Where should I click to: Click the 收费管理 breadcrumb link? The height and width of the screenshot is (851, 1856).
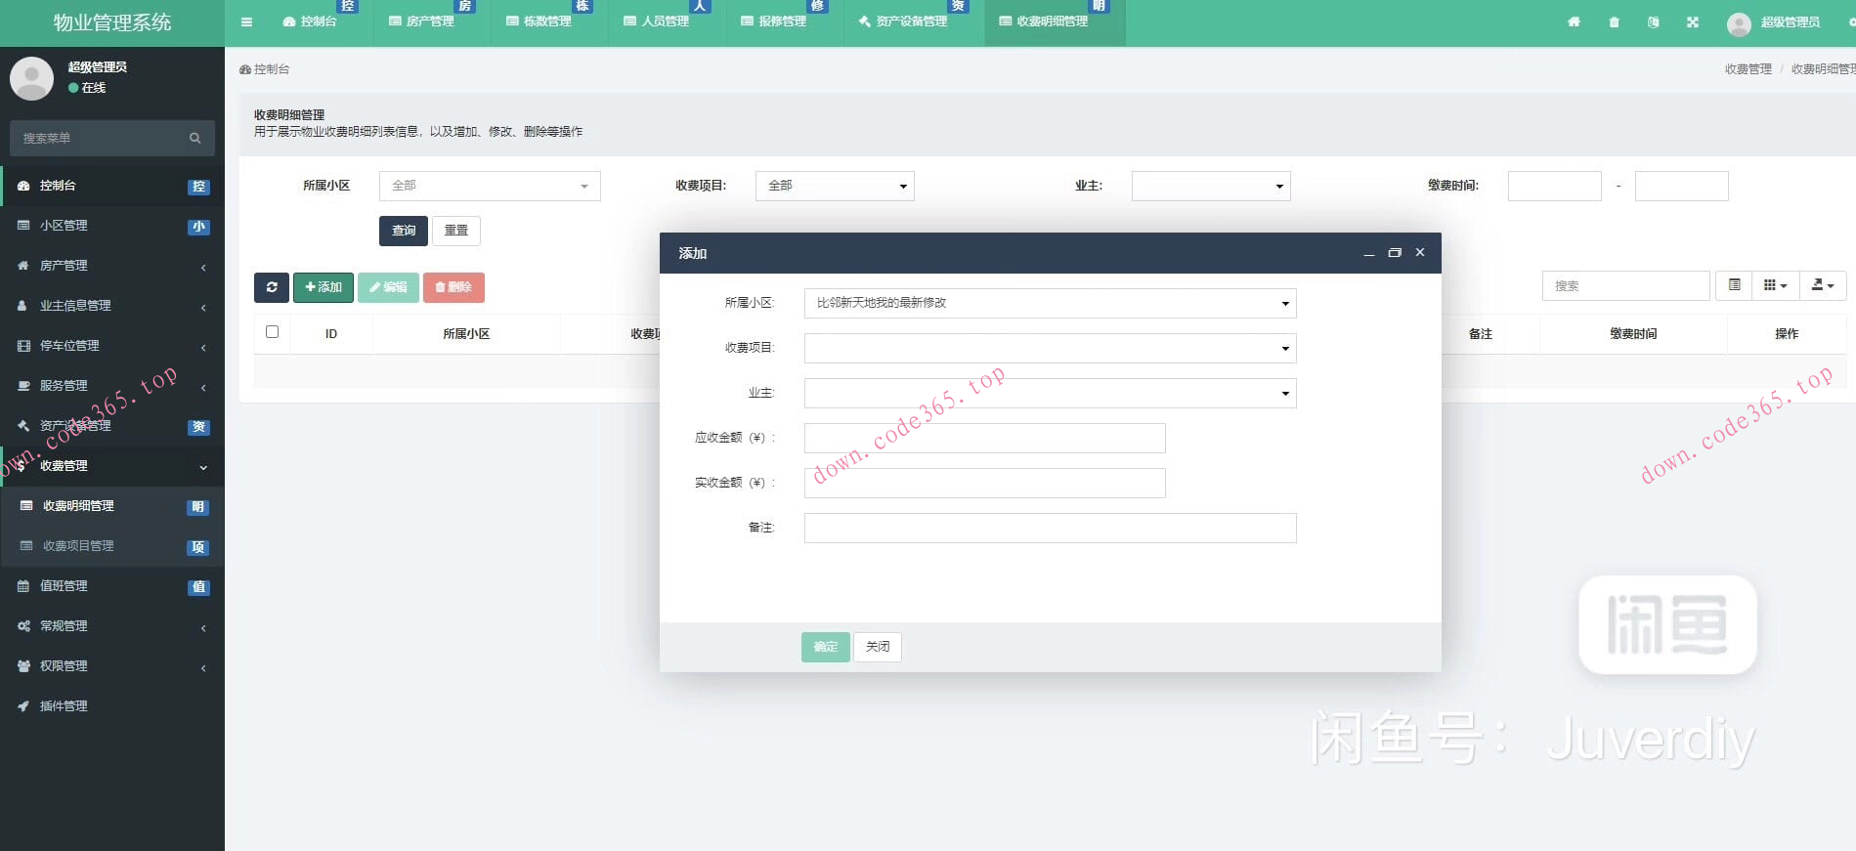tap(1748, 69)
